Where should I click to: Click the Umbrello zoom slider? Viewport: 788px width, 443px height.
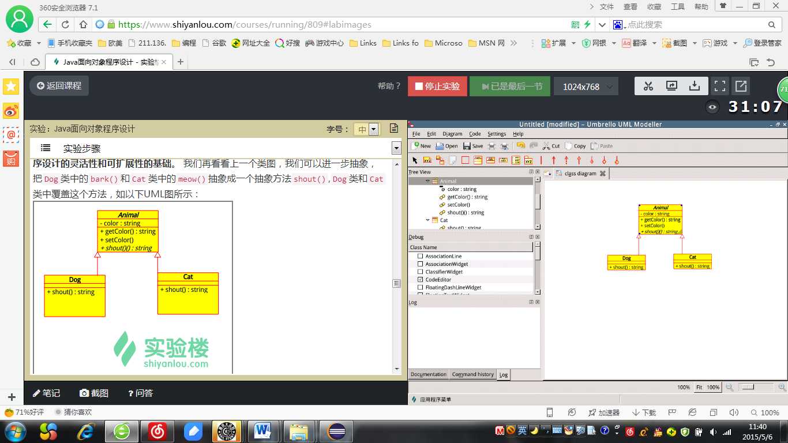756,387
